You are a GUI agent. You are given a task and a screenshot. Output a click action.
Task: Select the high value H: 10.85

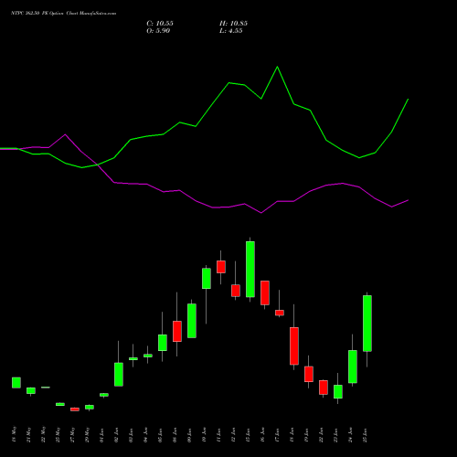tap(233, 24)
